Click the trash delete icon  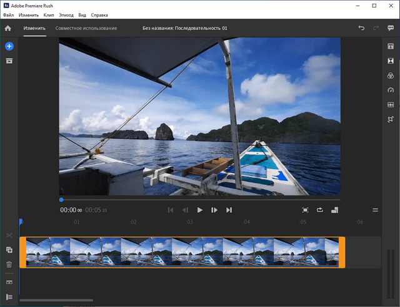(9, 264)
